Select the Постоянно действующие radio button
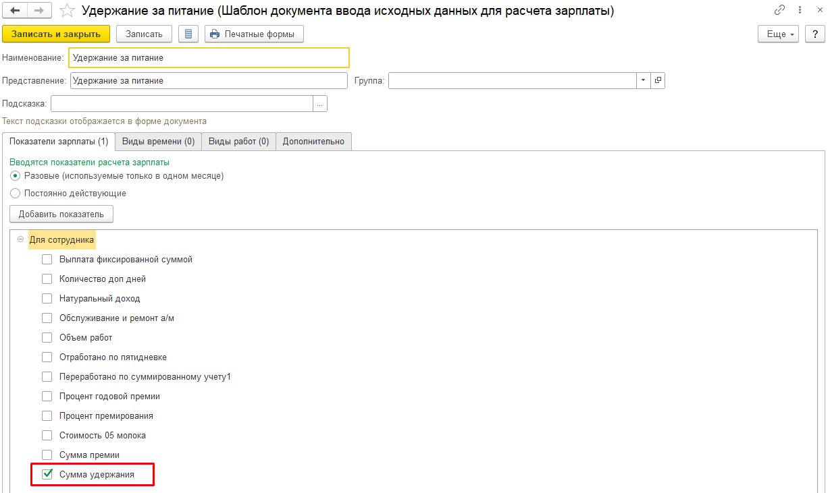Screen dimensions: 830x493 pos(16,194)
